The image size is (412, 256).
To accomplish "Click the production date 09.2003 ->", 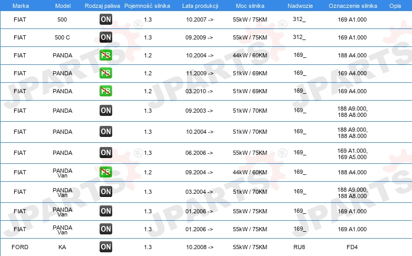I will point(199,111).
